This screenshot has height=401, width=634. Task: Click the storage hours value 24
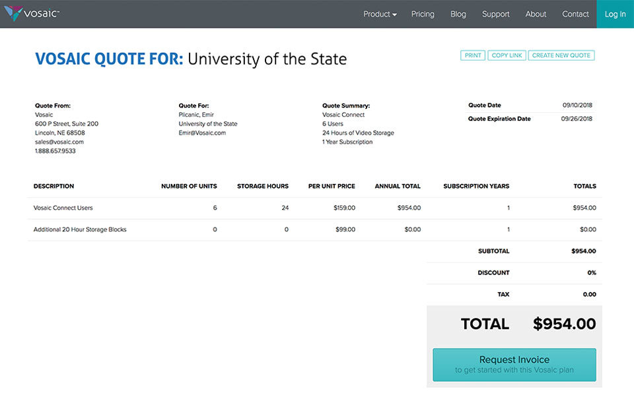click(285, 208)
